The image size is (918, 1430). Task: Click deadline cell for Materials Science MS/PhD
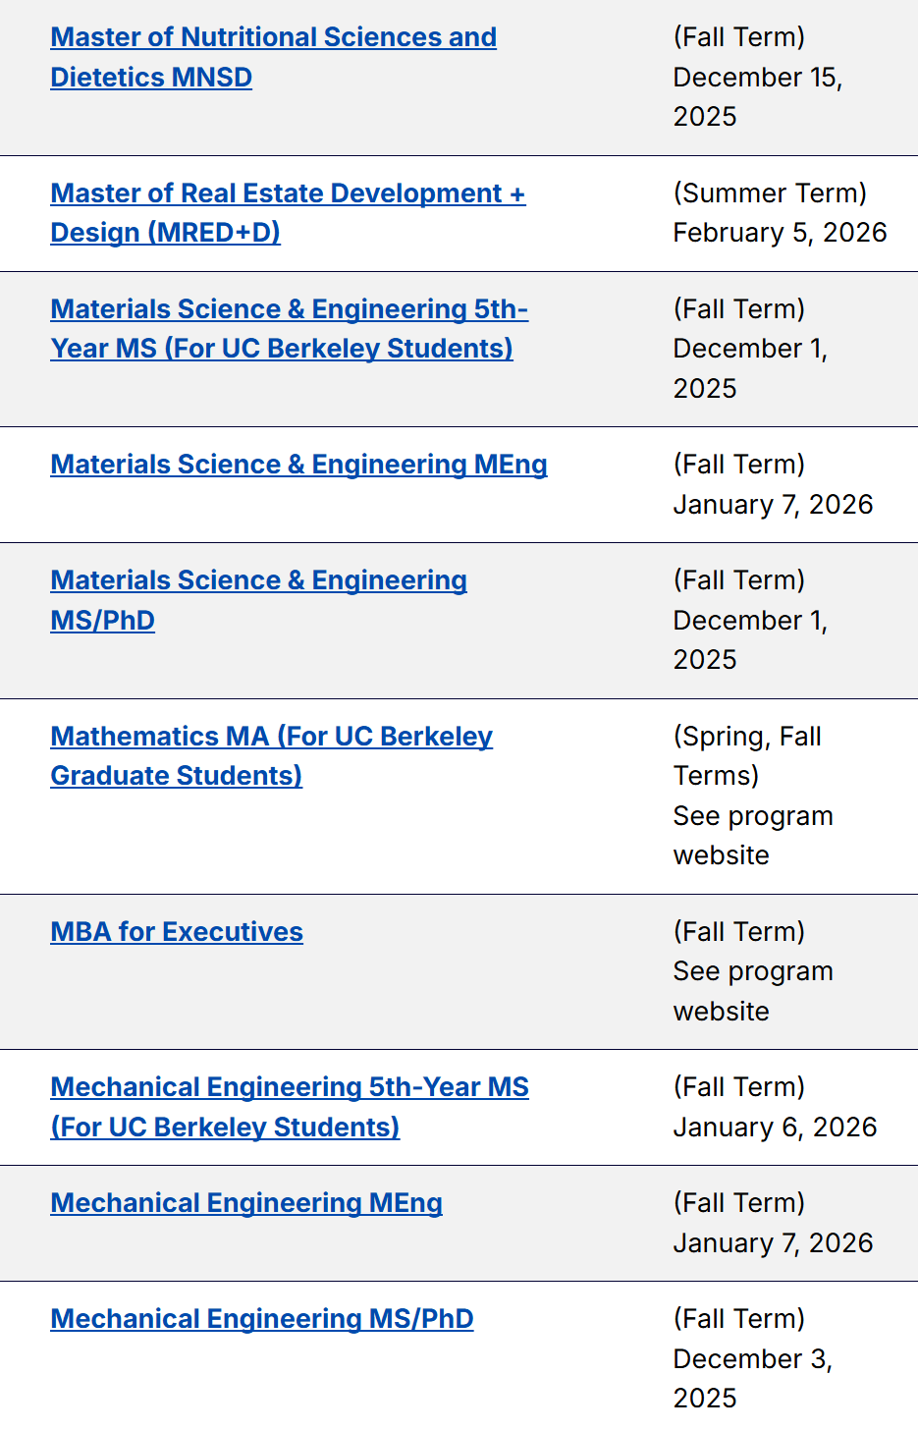(x=750, y=621)
